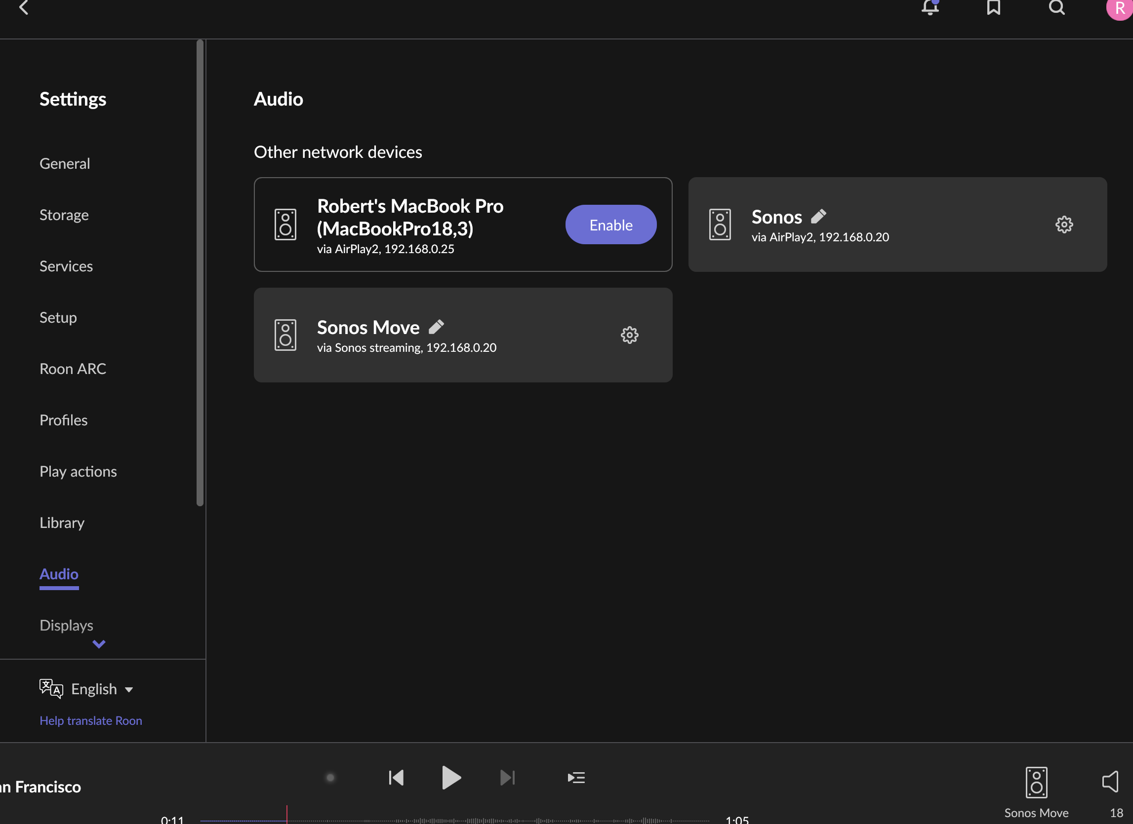This screenshot has width=1133, height=824.
Task: Open Roon ARC settings tab
Action: [x=73, y=369]
